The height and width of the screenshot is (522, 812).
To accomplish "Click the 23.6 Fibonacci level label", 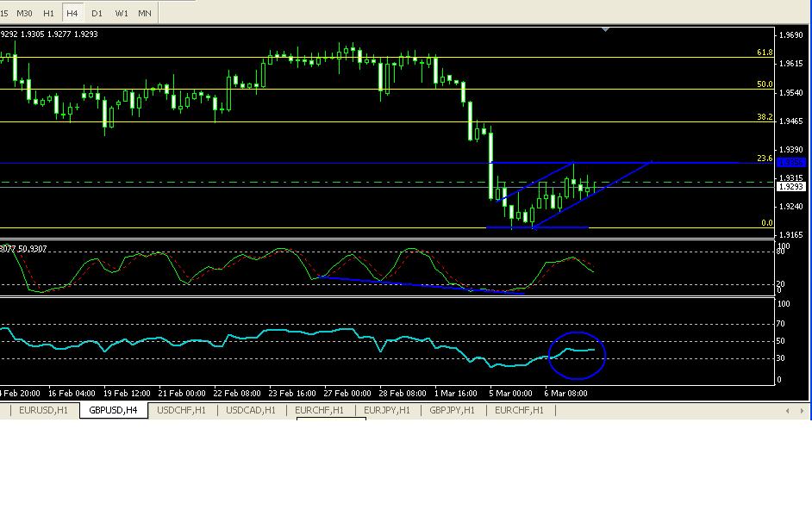I will (764, 158).
